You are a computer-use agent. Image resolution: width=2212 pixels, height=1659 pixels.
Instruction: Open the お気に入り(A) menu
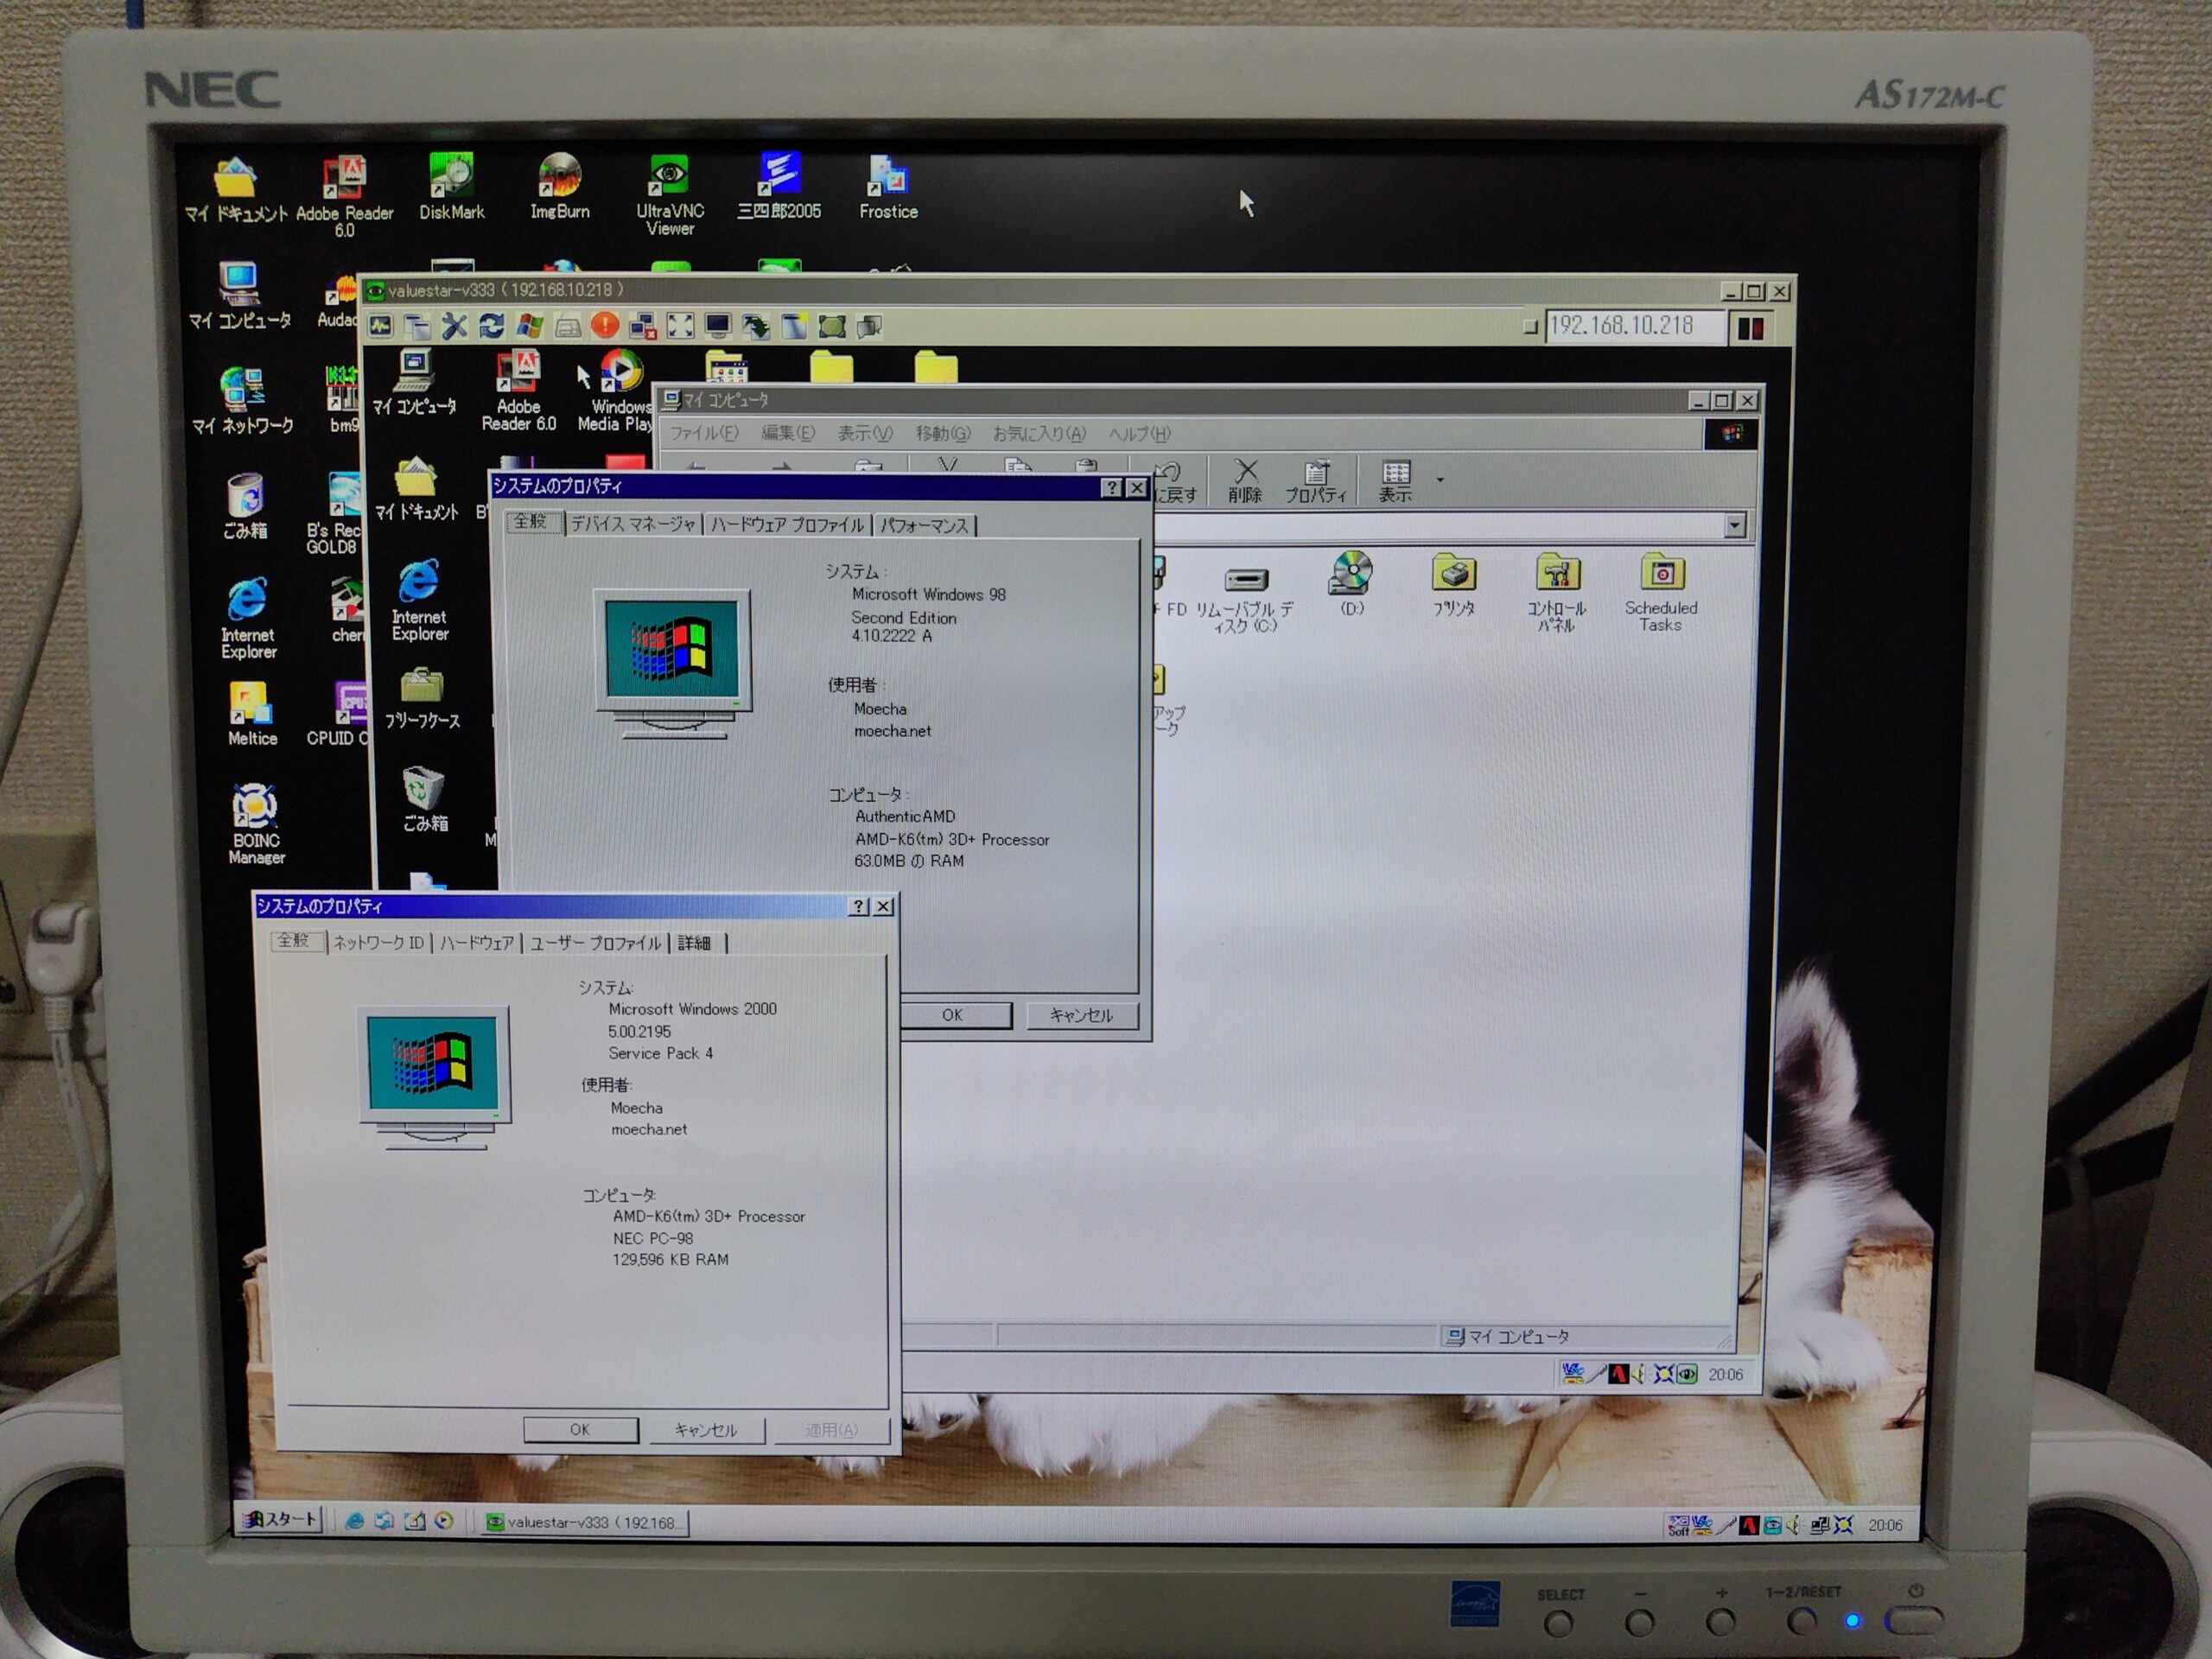pos(1039,434)
